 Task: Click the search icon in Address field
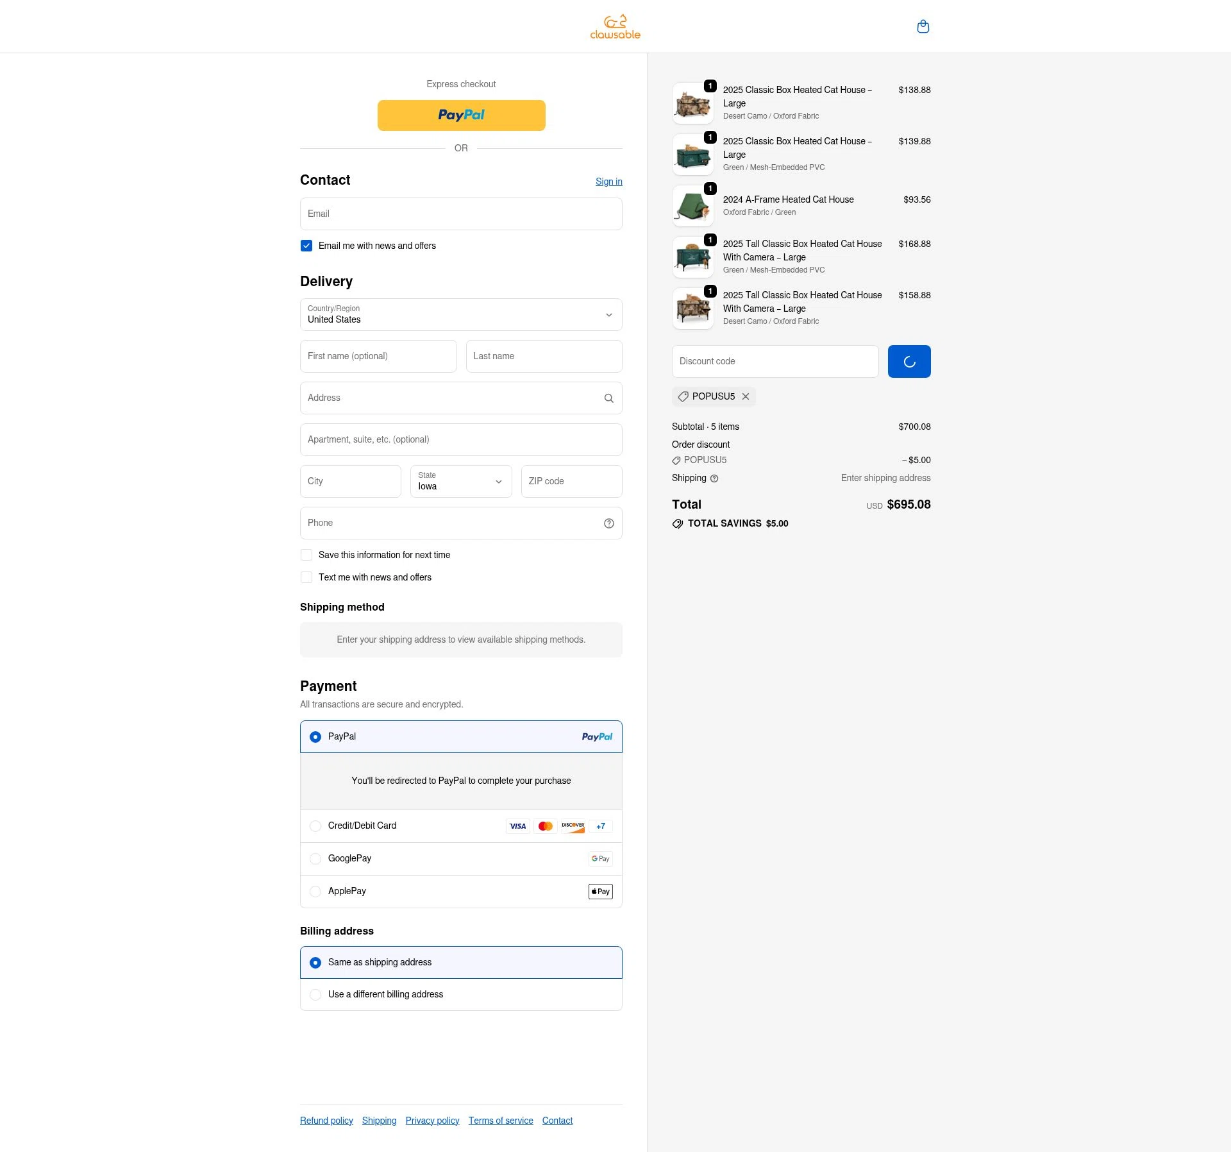(x=608, y=398)
